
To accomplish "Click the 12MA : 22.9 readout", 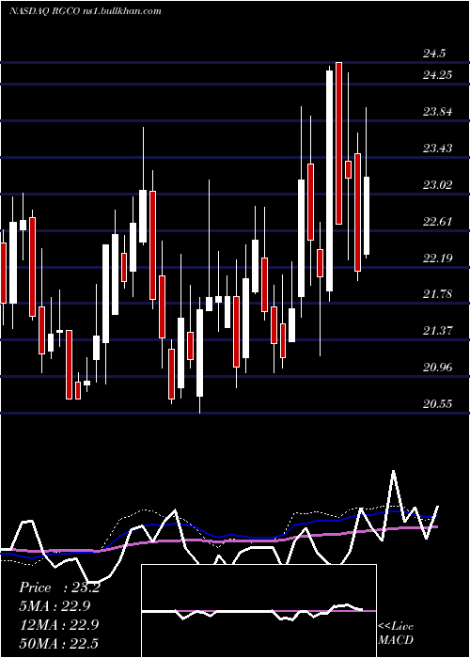I will click(58, 624).
